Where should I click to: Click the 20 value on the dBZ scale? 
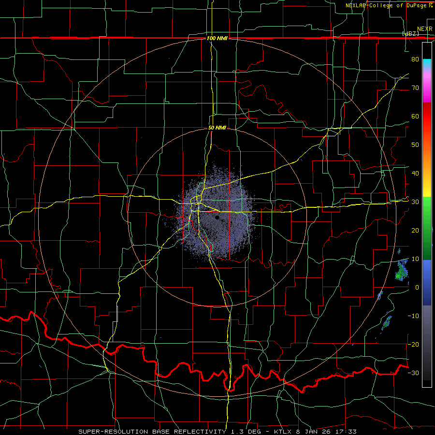[415, 231]
